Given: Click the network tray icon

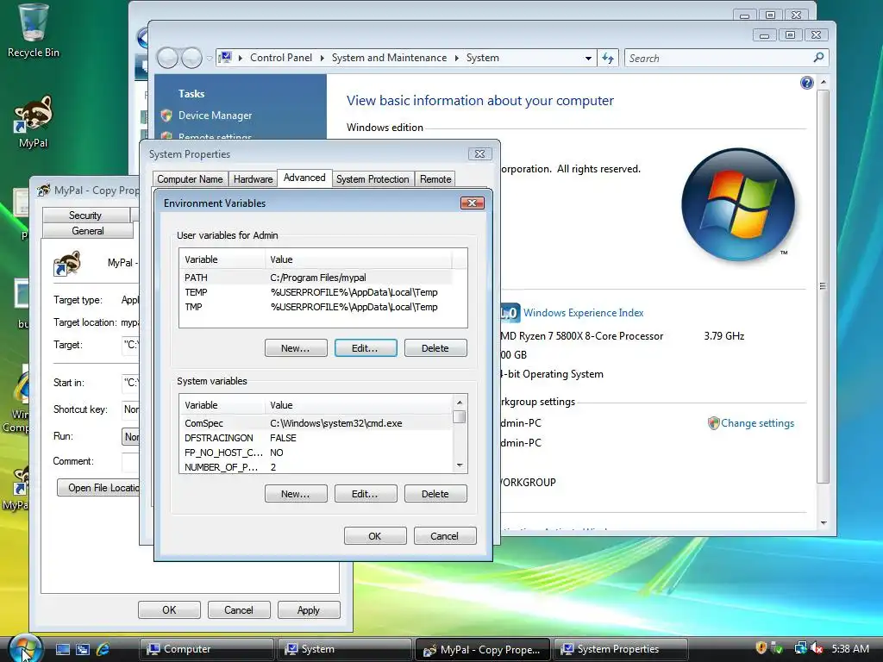Looking at the screenshot, I should pos(799,648).
